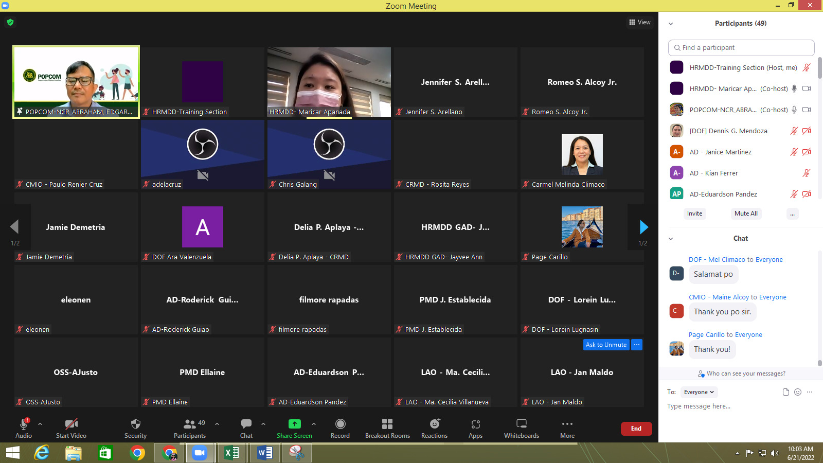Screen dimensions: 823x463
Task: Unmute the Audio microphone button
Action: click(x=24, y=428)
